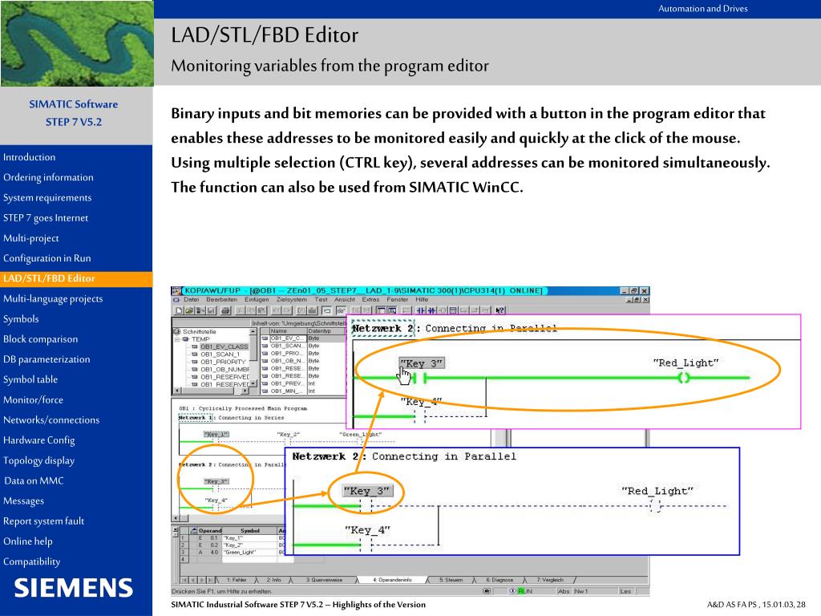Click the Save diskette toolbar icon

[x=211, y=310]
